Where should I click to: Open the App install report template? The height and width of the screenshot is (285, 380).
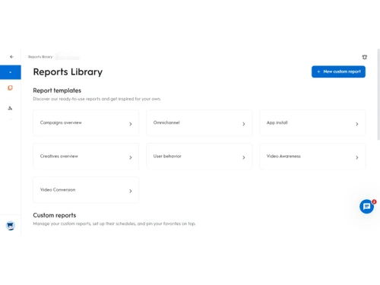[x=312, y=123]
